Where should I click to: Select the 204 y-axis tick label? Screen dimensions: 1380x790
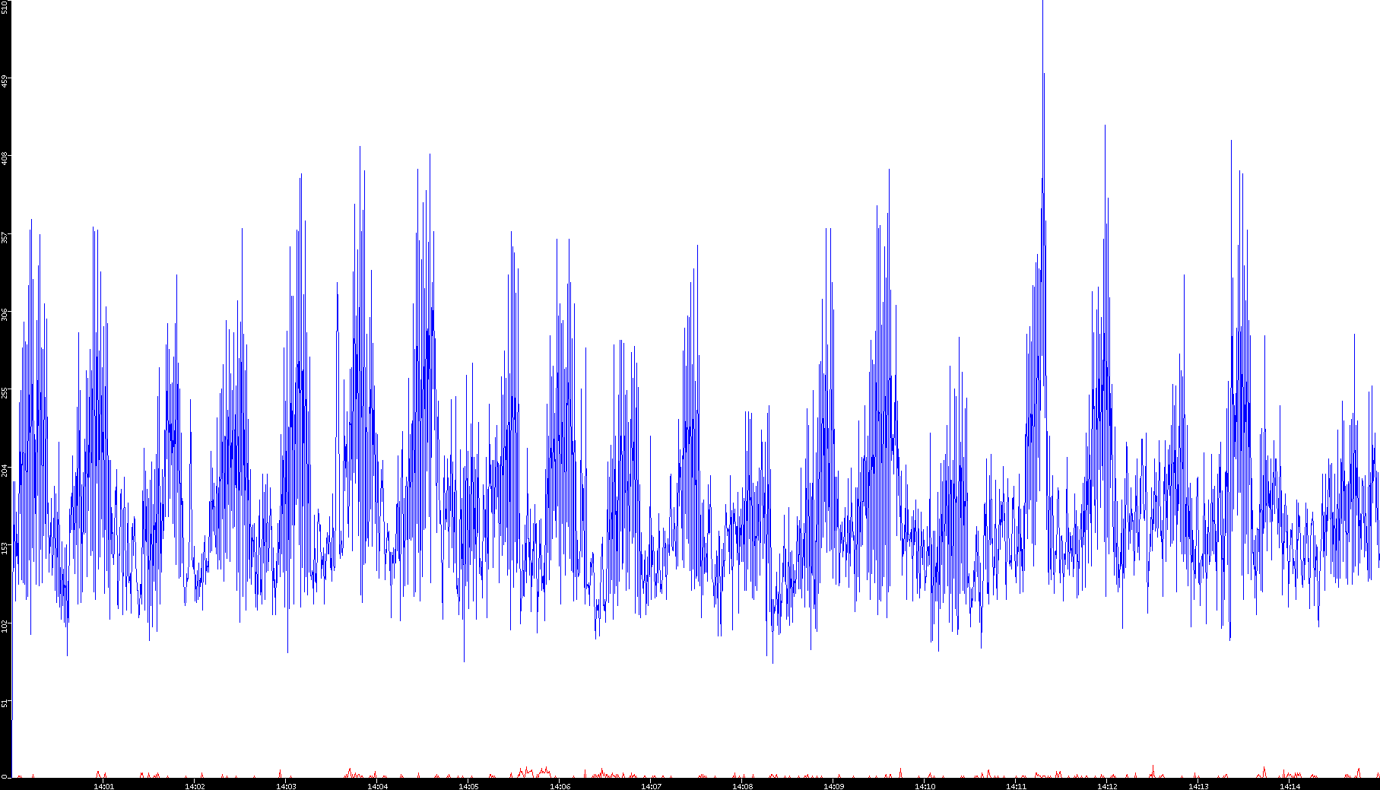click(x=5, y=470)
